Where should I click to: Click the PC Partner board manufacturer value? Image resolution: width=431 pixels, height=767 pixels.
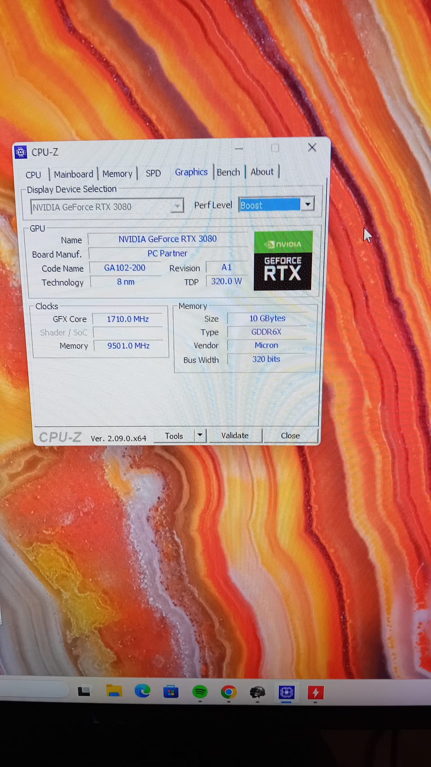(x=167, y=254)
